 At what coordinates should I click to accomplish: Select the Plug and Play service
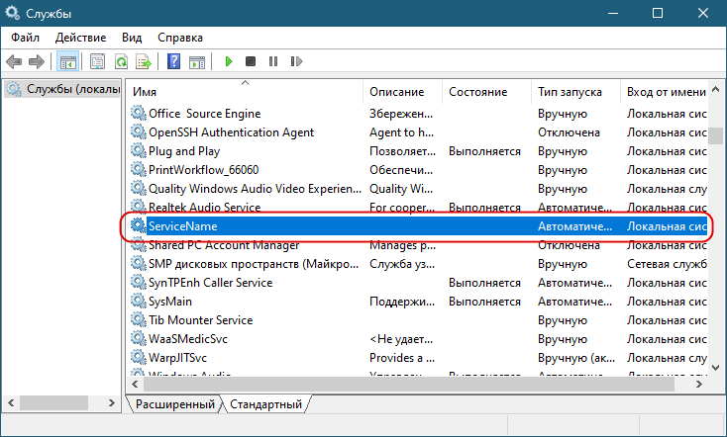tap(184, 151)
